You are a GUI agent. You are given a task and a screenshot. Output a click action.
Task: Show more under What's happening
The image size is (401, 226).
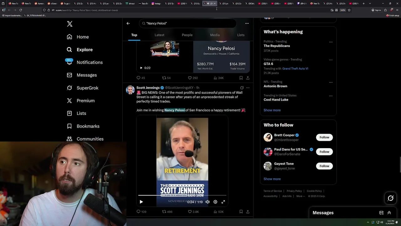(272, 110)
